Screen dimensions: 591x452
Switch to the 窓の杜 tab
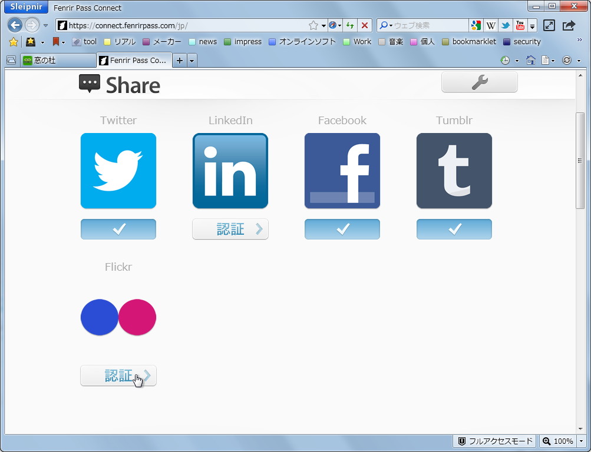(x=58, y=60)
